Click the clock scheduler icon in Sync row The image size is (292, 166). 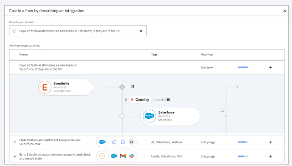[102, 156]
